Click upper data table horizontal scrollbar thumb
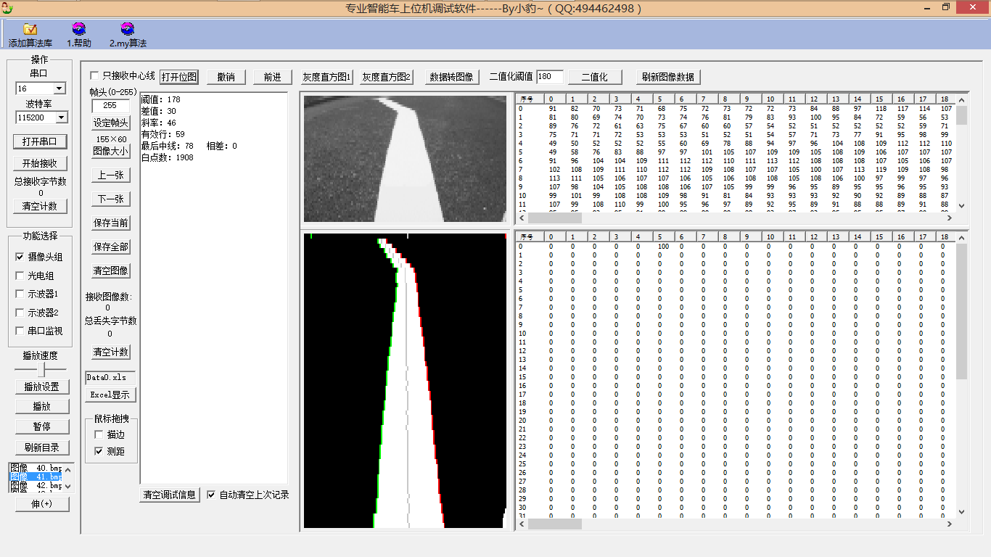The image size is (991, 557). pos(555,218)
